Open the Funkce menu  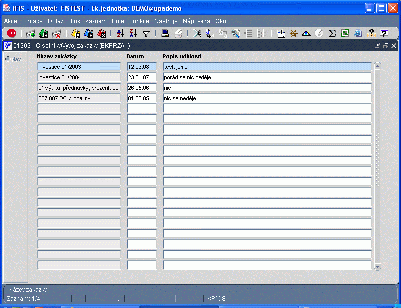(139, 21)
